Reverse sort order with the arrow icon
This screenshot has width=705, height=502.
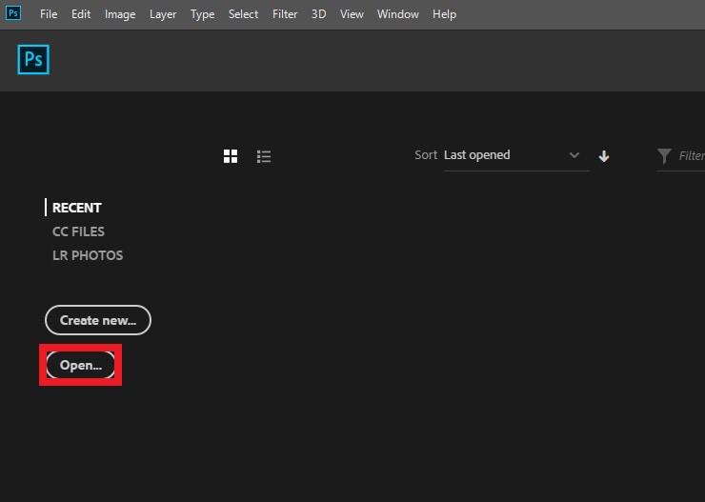click(604, 156)
